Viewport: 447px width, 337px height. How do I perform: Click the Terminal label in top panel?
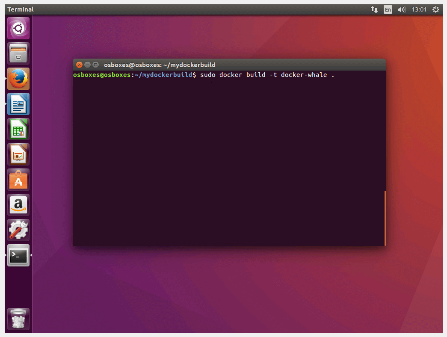click(x=21, y=9)
